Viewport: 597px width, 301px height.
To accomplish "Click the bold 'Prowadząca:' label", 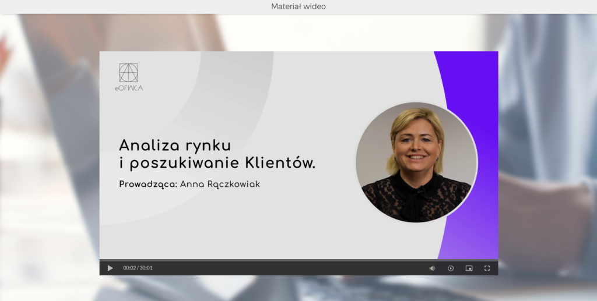I will point(148,184).
